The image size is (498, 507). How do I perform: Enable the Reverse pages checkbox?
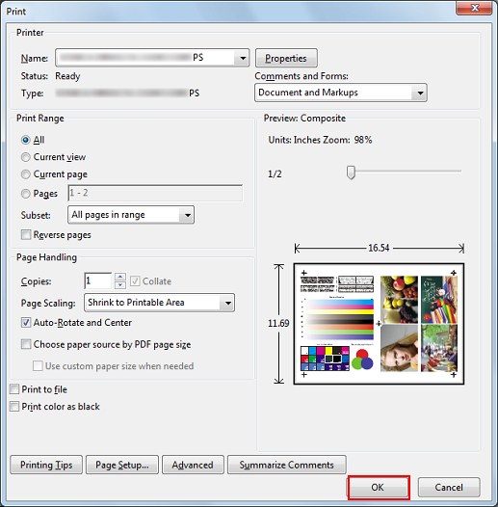pyautogui.click(x=26, y=234)
